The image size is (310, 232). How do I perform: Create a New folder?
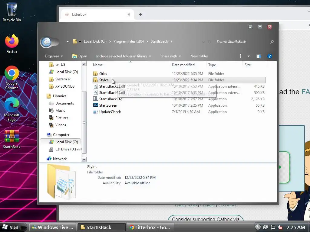(199, 56)
